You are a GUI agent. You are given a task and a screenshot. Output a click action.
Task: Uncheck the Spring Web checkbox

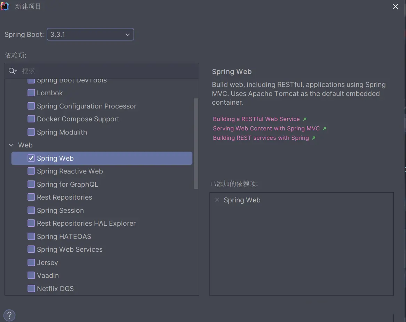point(31,158)
